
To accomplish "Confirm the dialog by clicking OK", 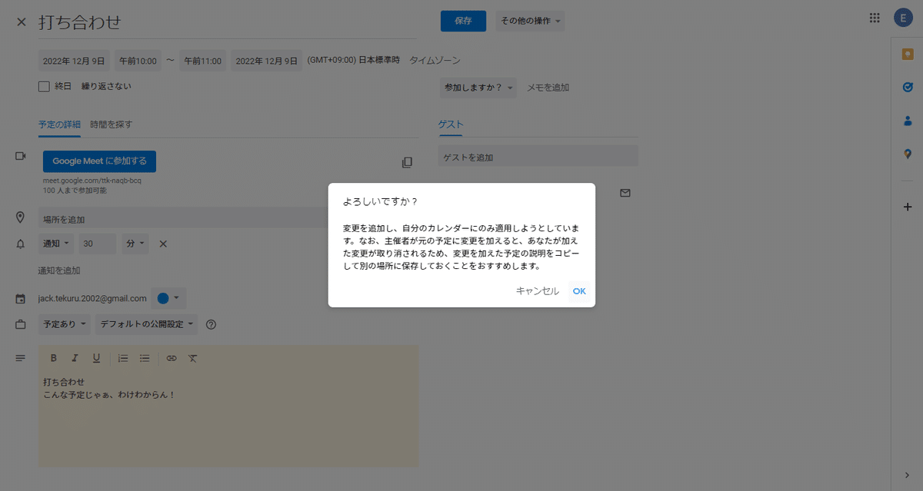I will (x=578, y=290).
